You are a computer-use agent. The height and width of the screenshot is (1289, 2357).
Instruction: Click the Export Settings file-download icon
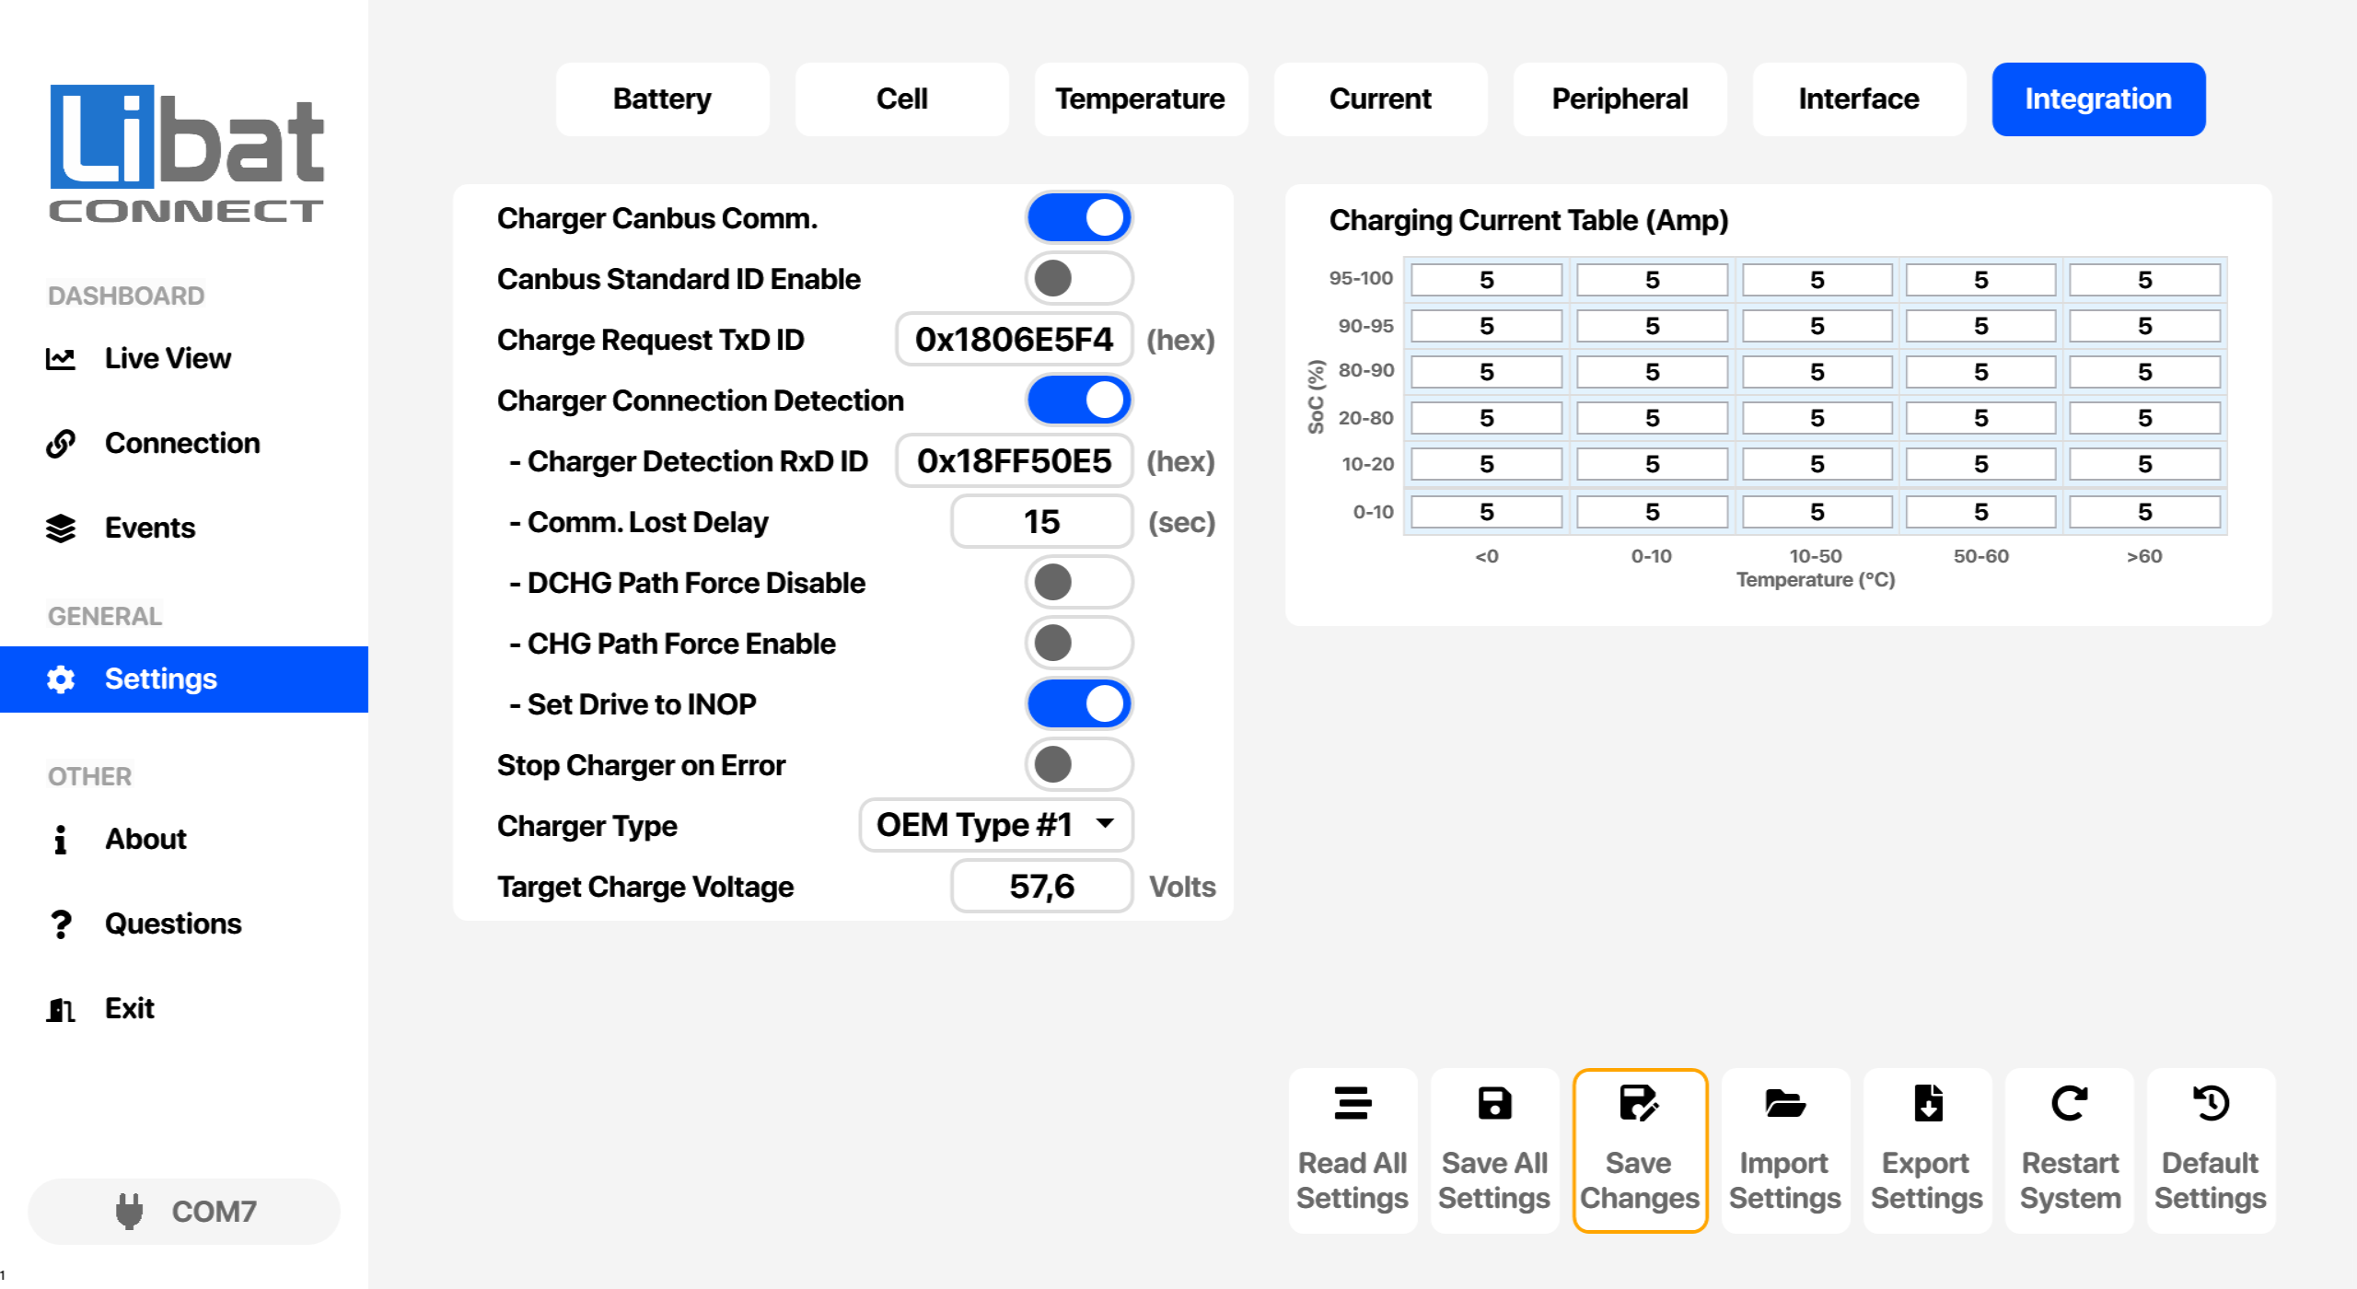tap(1927, 1102)
